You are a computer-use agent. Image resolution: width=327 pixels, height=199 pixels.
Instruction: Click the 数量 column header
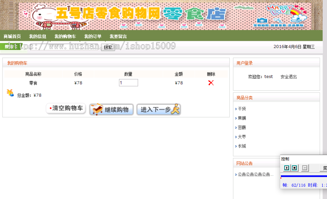click(128, 74)
